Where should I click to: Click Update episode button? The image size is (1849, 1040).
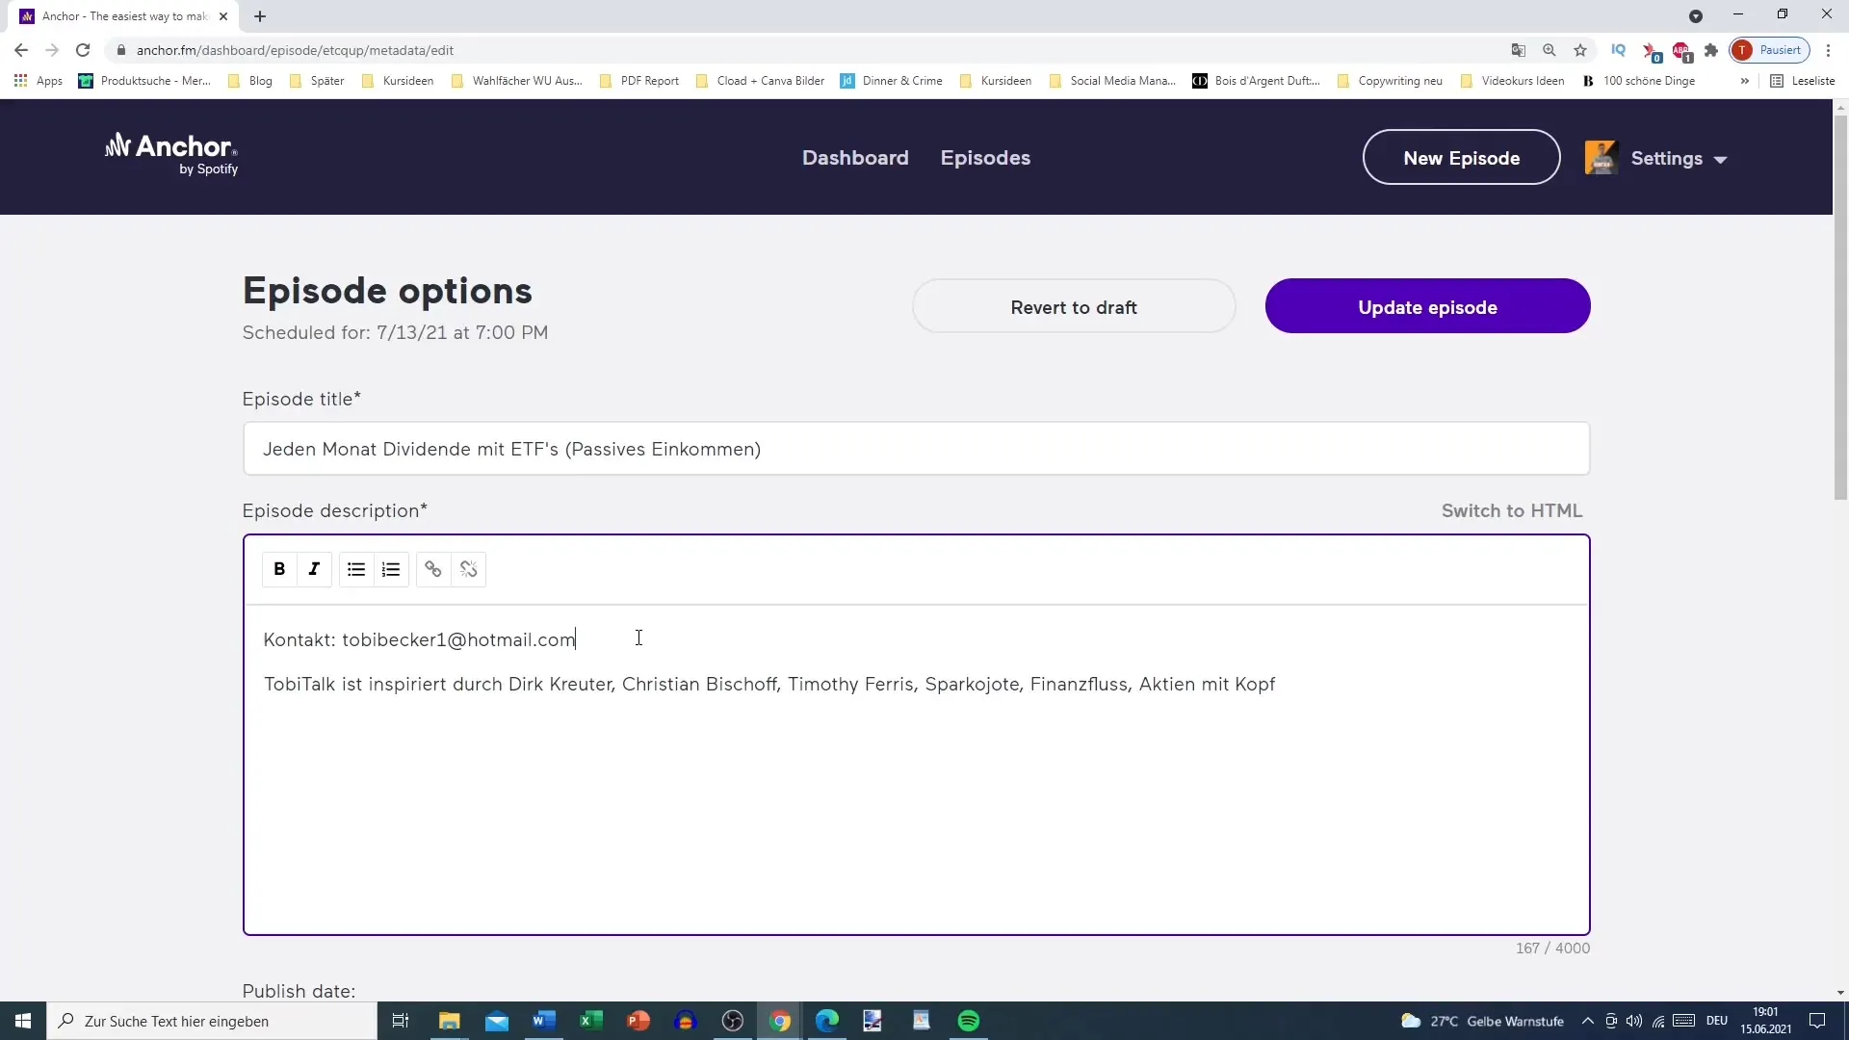click(x=1427, y=307)
